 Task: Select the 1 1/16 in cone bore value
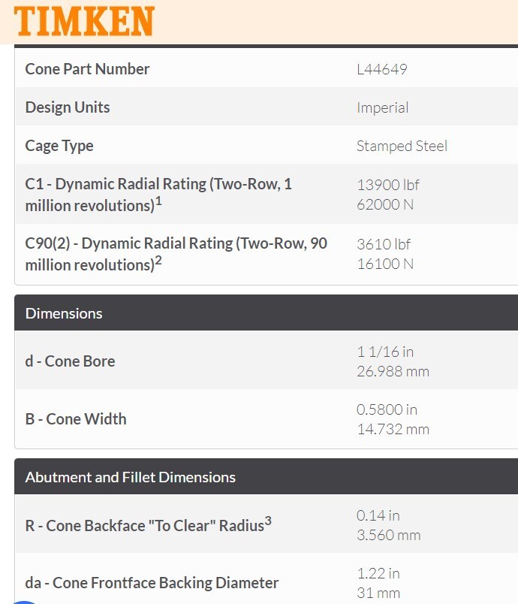pos(385,352)
